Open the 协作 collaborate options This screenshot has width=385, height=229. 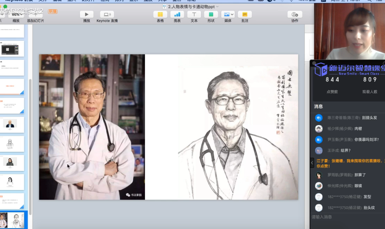tap(295, 14)
